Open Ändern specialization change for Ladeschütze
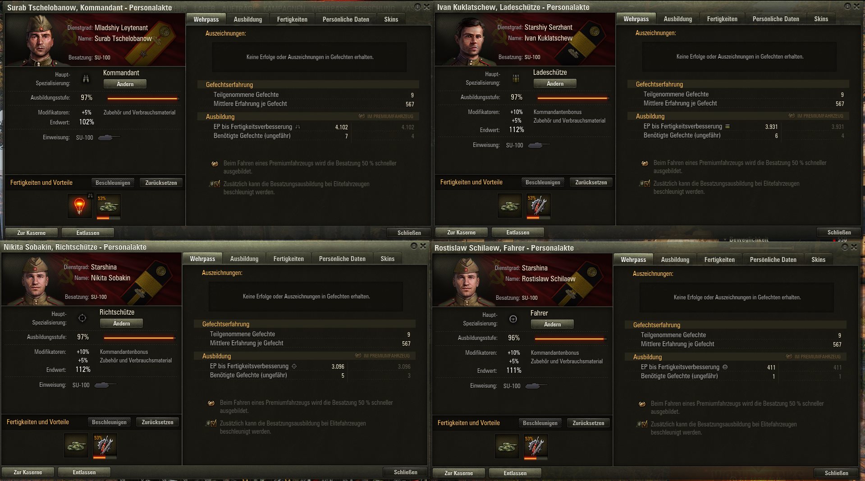 point(555,83)
